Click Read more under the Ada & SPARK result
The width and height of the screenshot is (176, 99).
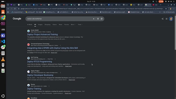54,53
